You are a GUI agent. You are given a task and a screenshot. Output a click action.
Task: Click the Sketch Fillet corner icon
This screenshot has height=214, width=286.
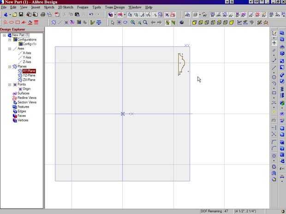pos(274,142)
